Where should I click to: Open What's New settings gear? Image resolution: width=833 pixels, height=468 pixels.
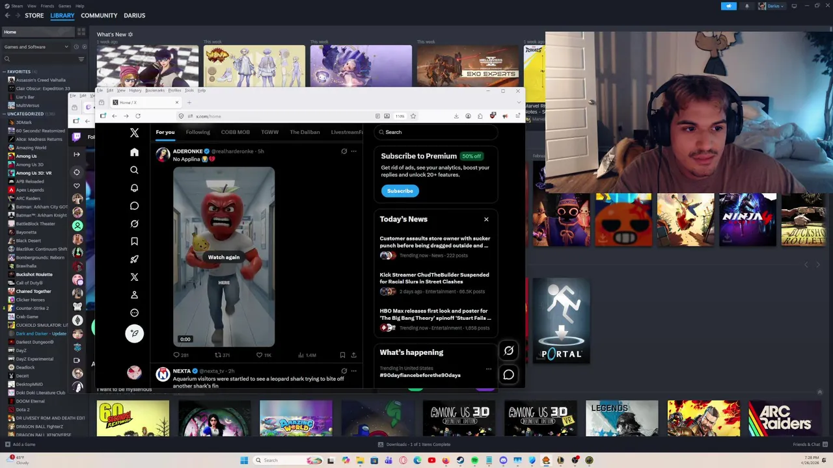point(130,34)
